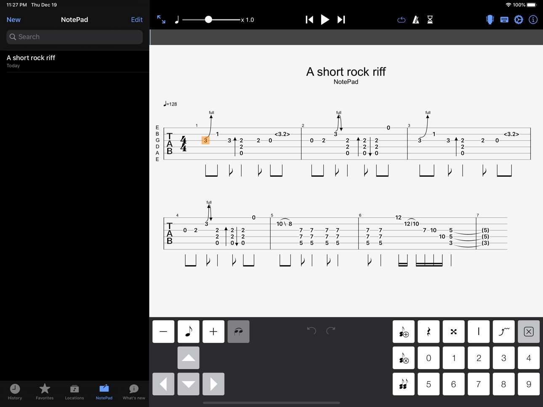Open the guitar instrument view

(490, 19)
